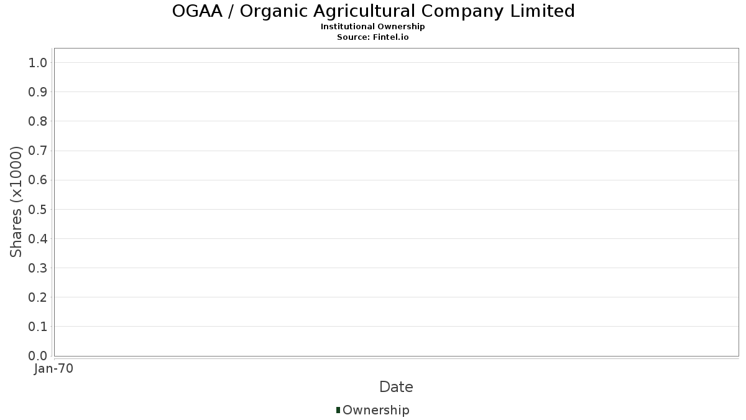The width and height of the screenshot is (746, 420).
Task: Click the OGAA Organic Agricultural Company title
Action: click(x=373, y=11)
